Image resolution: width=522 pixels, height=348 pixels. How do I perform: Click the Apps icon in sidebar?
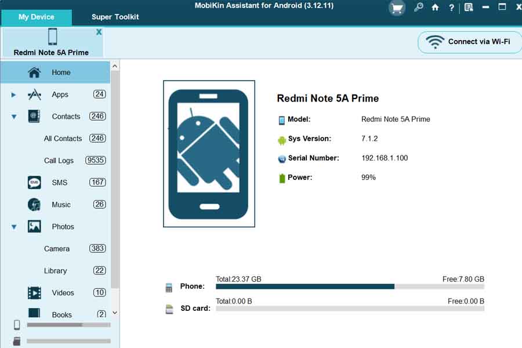coord(34,95)
